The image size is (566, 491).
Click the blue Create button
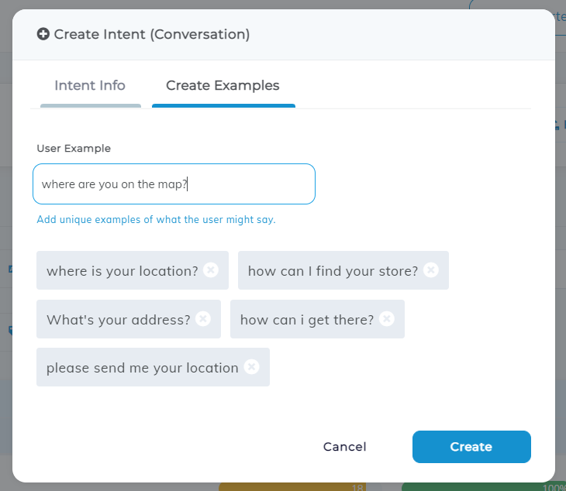tap(471, 447)
